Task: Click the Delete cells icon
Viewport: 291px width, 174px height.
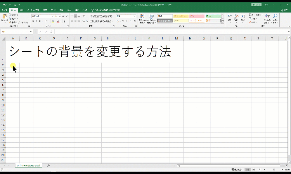Action: 236,18
